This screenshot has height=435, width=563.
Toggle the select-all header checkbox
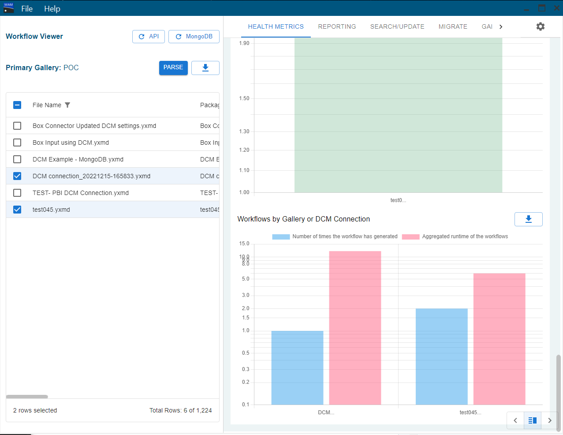click(x=17, y=105)
